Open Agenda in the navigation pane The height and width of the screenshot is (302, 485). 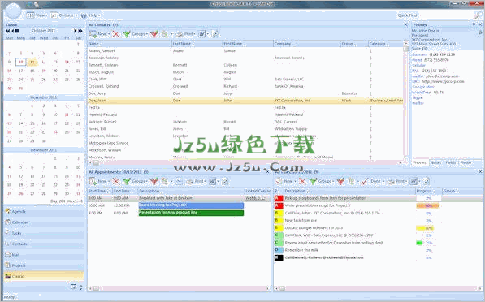[44, 212]
